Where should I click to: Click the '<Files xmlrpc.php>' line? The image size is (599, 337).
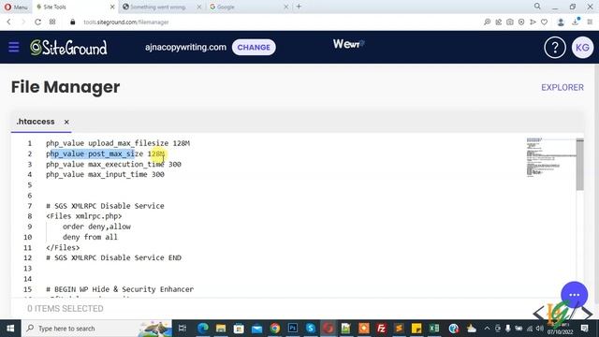coord(83,216)
